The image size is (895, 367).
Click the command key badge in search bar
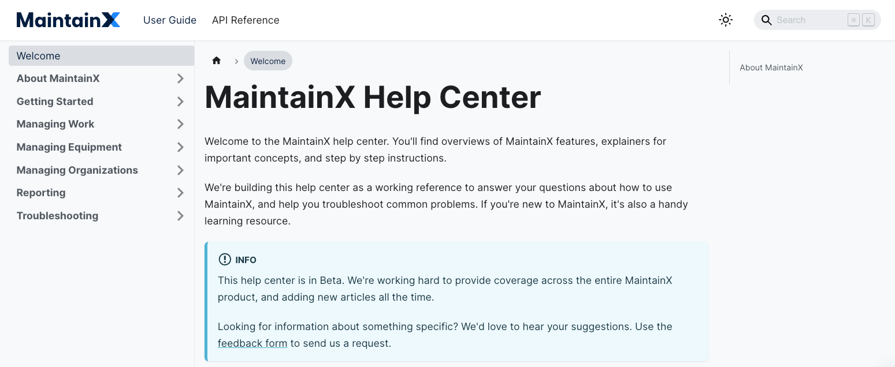[x=853, y=19]
